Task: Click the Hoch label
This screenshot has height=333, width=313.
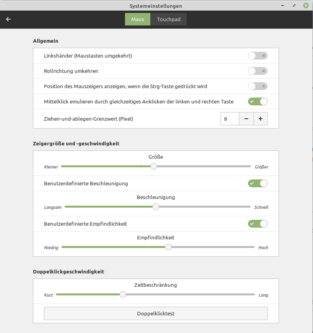Action: coord(263,248)
